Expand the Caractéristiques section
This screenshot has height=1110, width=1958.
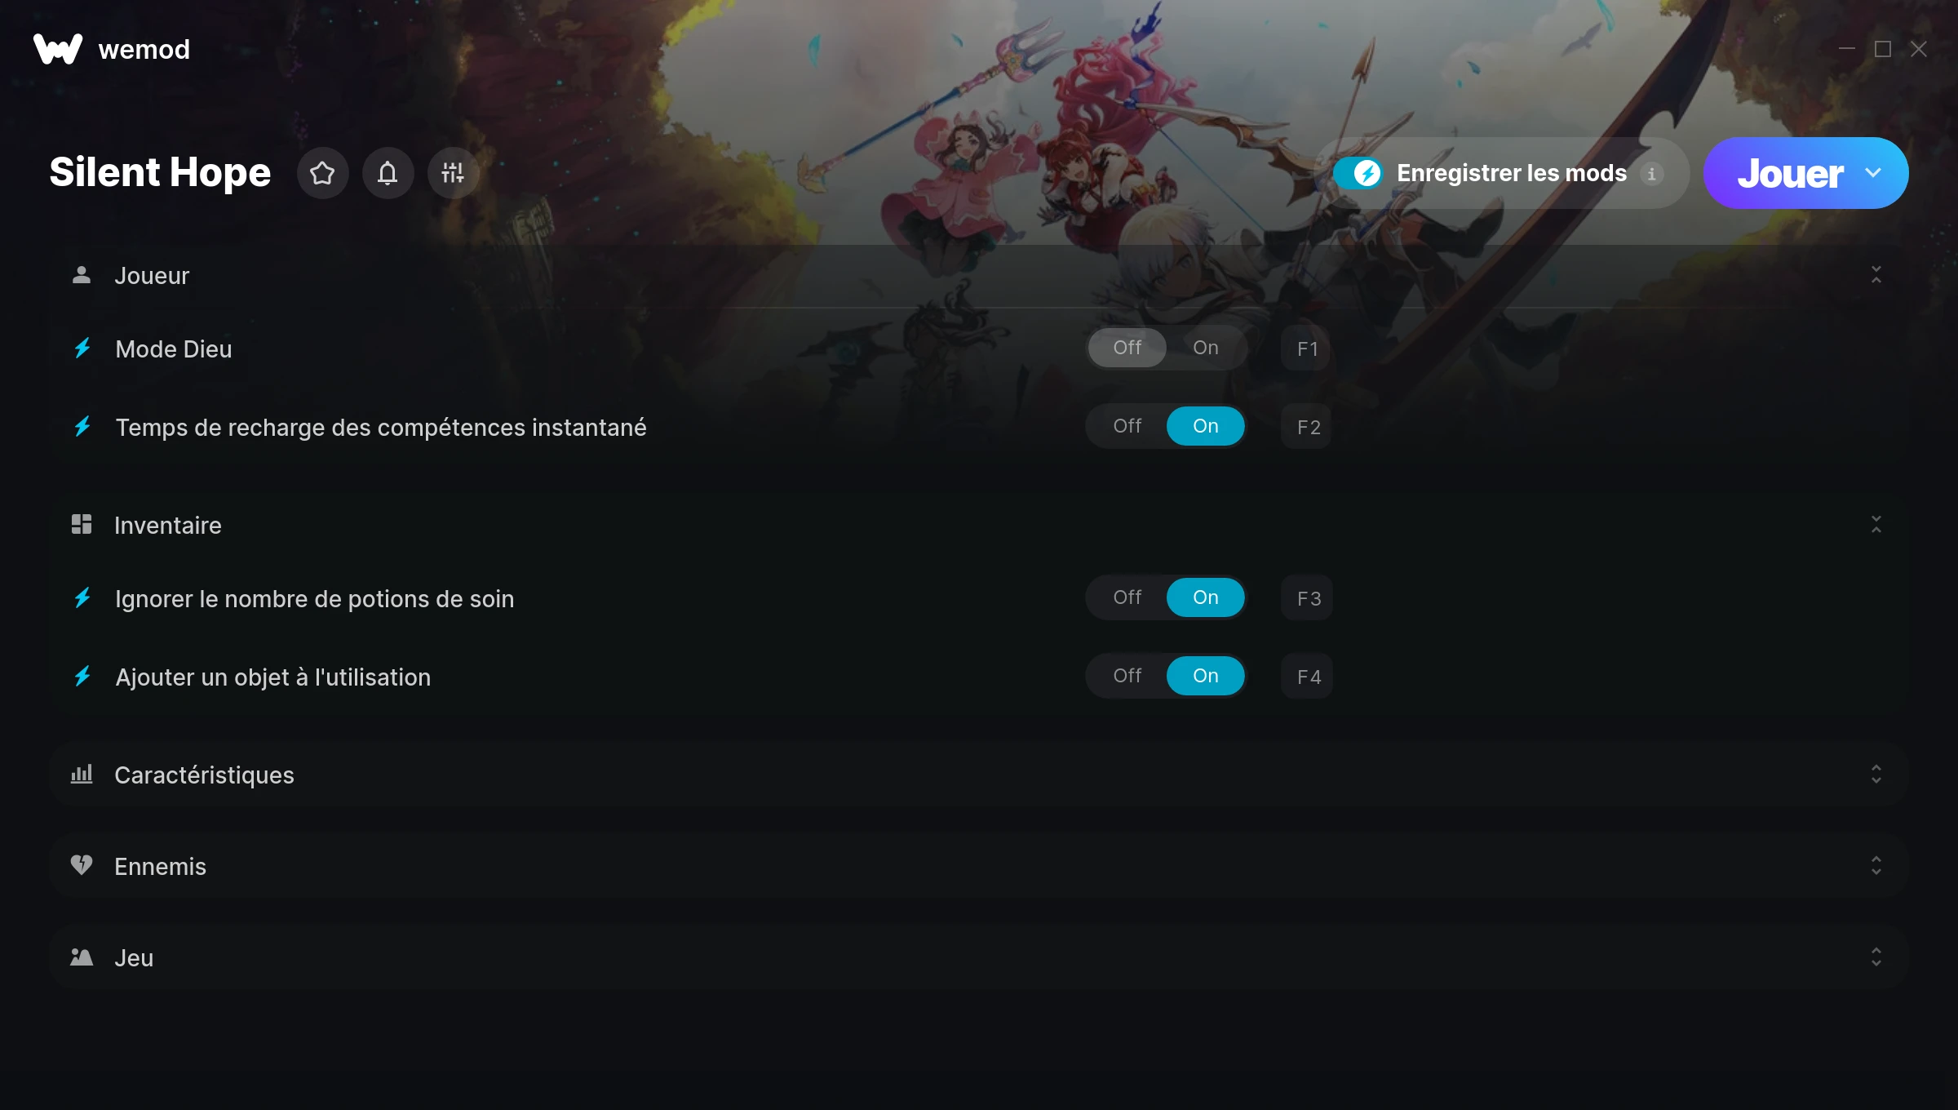[979, 775]
